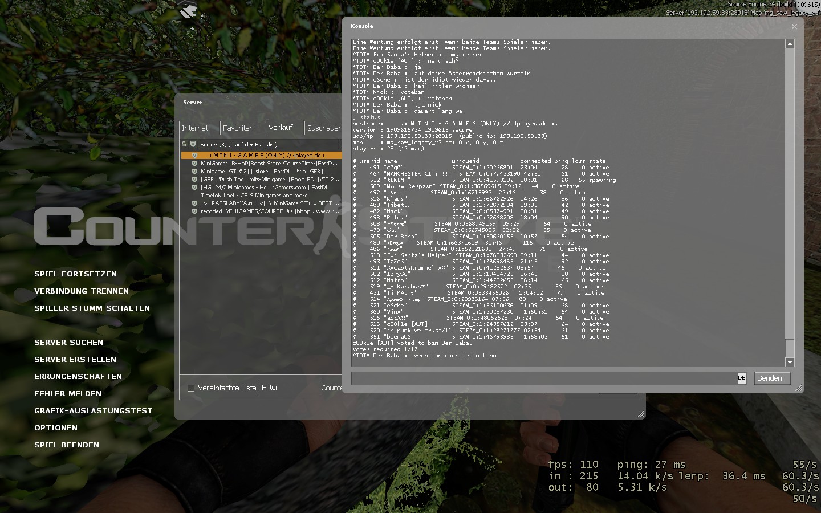Image resolution: width=821 pixels, height=513 pixels.
Task: Focus the console command input field
Action: 544,378
